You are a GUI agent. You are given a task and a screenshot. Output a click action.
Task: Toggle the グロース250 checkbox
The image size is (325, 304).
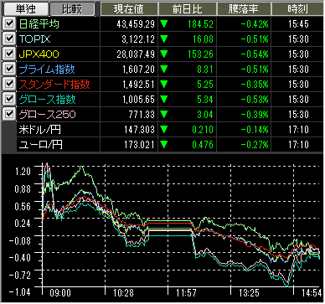(9, 114)
